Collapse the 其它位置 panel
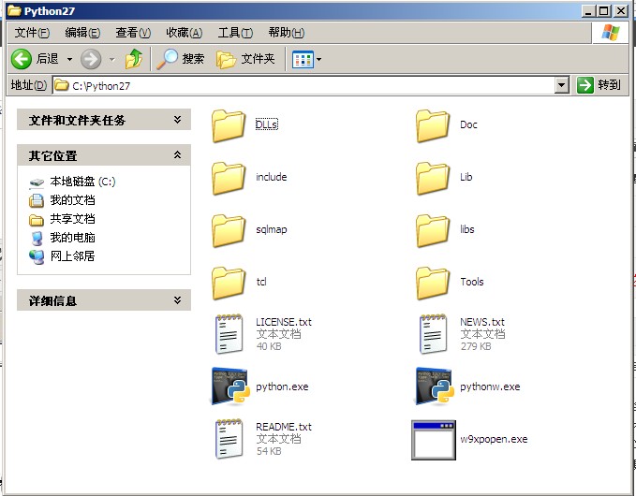The height and width of the screenshot is (496, 636). click(x=177, y=154)
